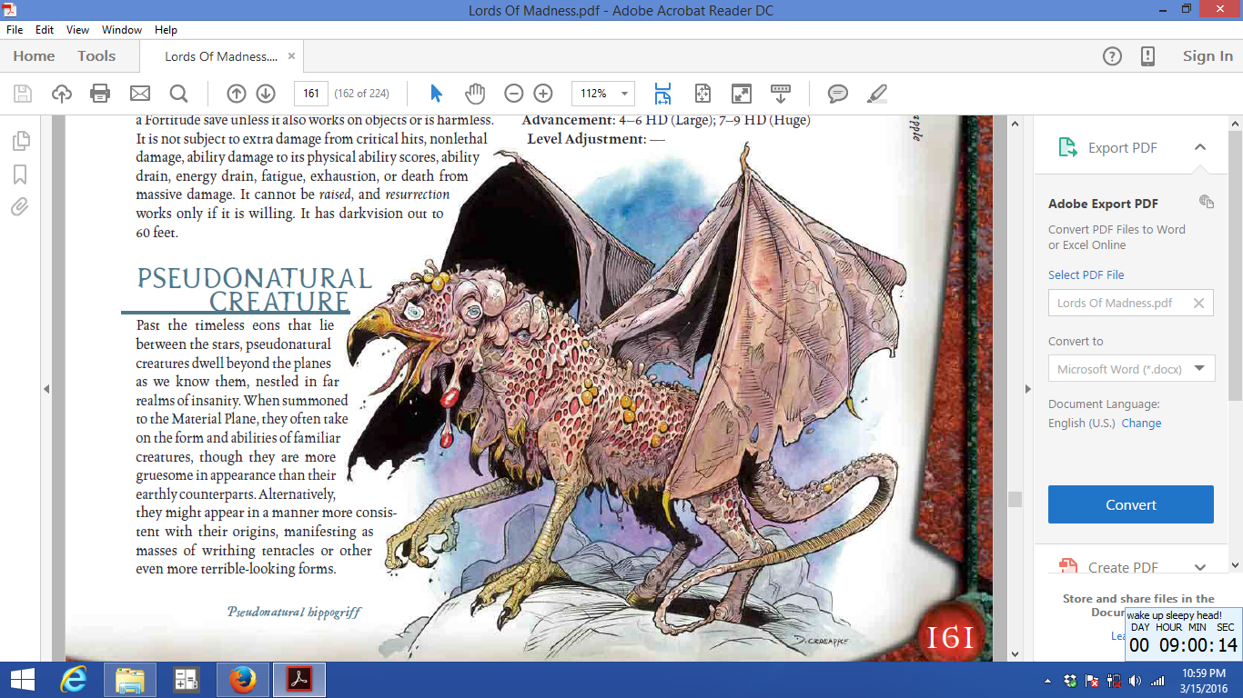Clear the selected Lords Of Madness.pdf file
The image size is (1243, 698).
coord(1199,304)
